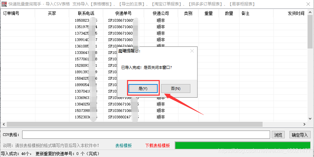The height and width of the screenshot is (157, 314).
Task: Click 顺丰 in the 1373425 phone row
Action: (x=161, y=33)
